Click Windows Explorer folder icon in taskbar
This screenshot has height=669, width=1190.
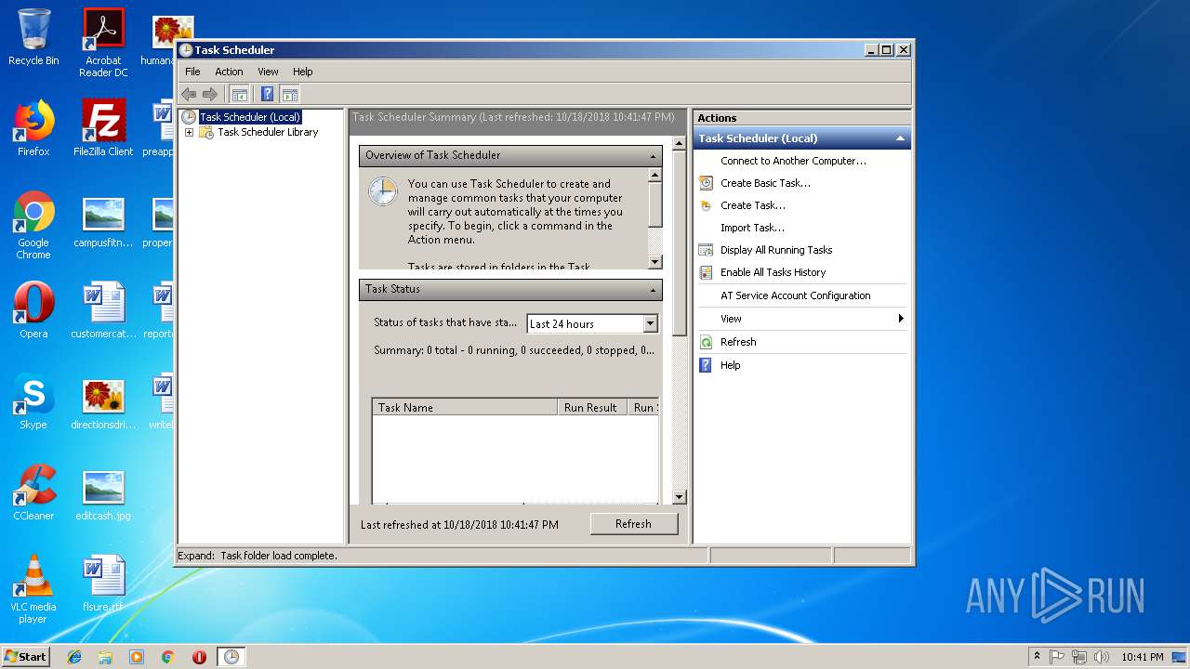click(105, 657)
